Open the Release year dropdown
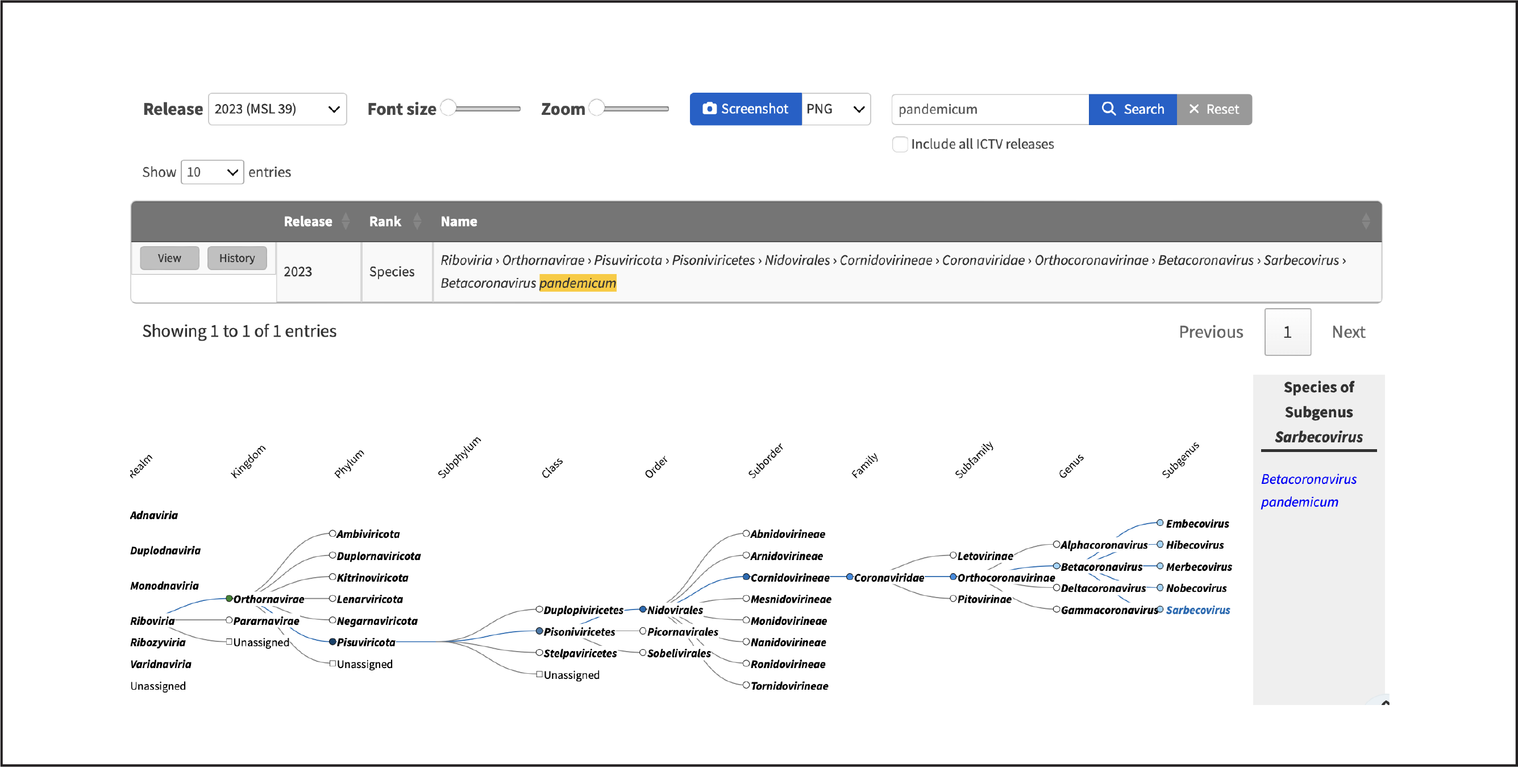1518x767 pixels. pos(277,109)
